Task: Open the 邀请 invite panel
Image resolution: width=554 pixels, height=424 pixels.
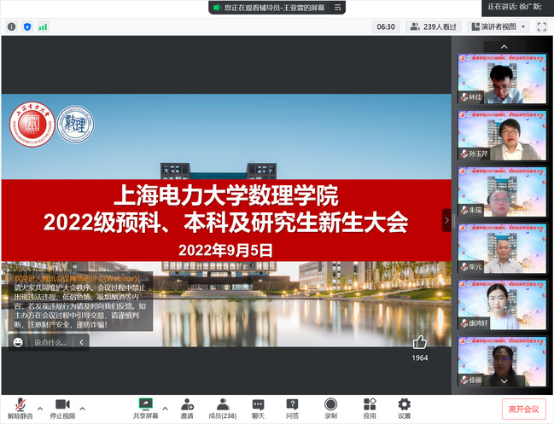Action: (x=187, y=409)
